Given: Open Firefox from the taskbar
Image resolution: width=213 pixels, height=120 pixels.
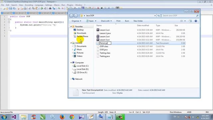Looking at the screenshot, I should (x=62, y=117).
